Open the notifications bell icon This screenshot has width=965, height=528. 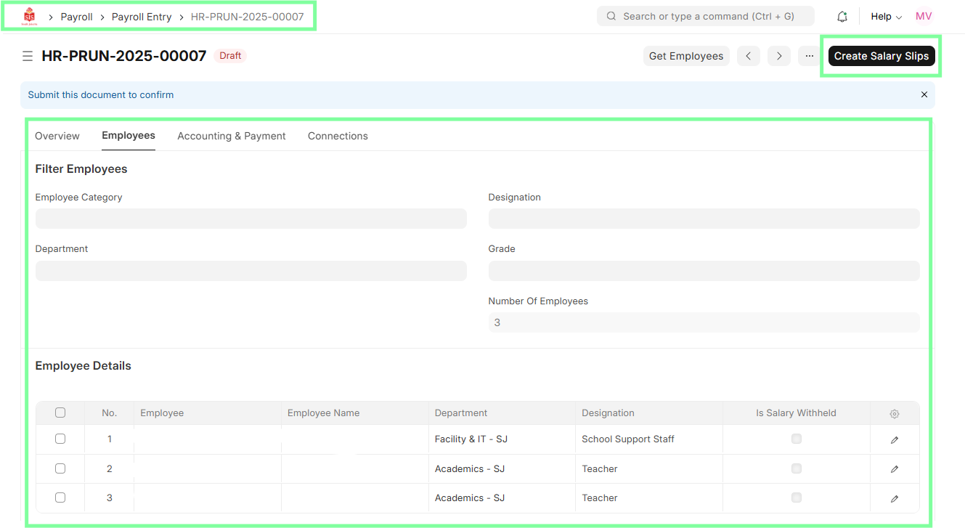pyautogui.click(x=842, y=17)
